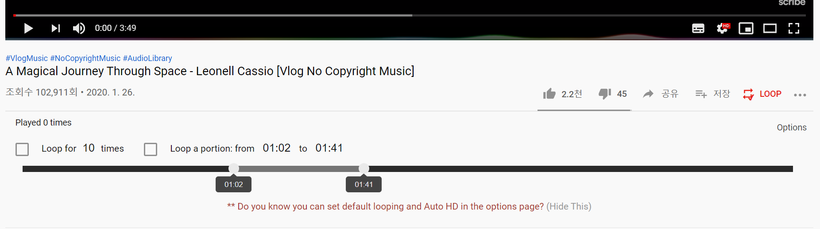Enable Loop a portion checkbox
Image resolution: width=820 pixels, height=229 pixels.
[151, 149]
